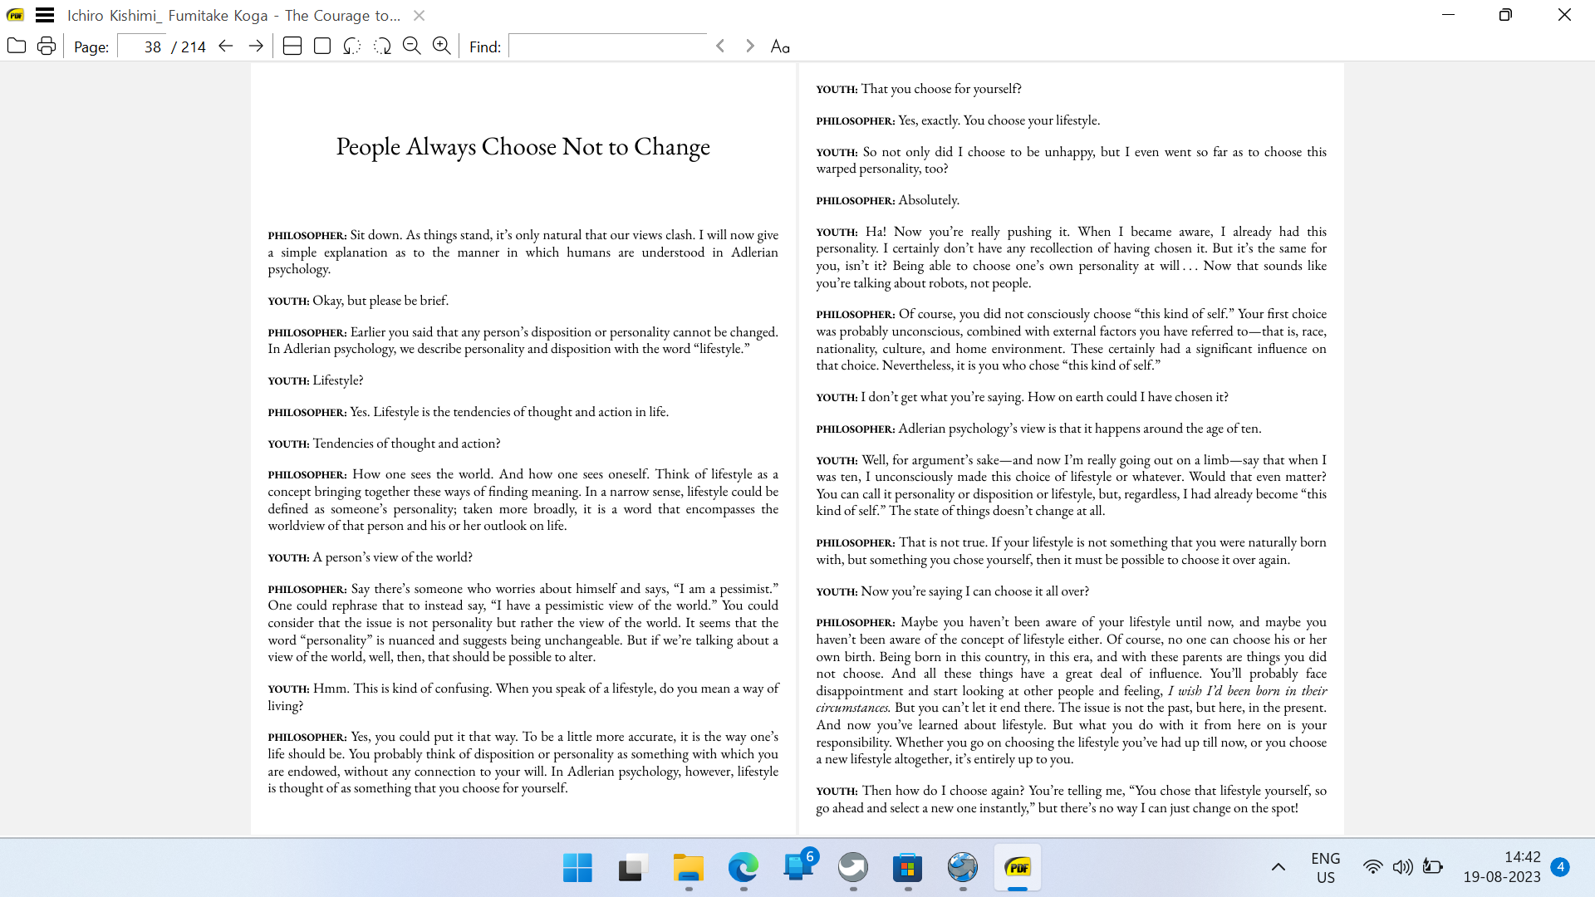Toggle two-page layout view

[x=292, y=46]
